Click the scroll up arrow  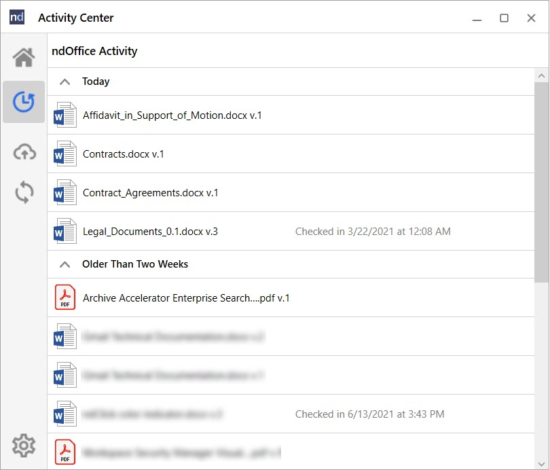click(542, 75)
